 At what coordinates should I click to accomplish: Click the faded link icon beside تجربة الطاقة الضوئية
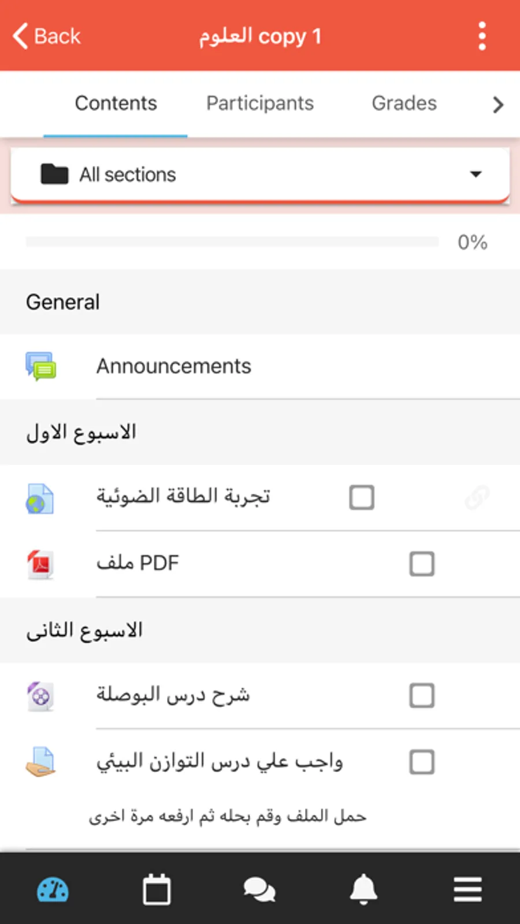[477, 497]
